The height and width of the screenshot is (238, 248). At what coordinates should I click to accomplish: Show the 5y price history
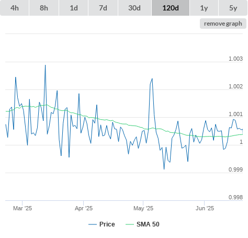coord(233,8)
